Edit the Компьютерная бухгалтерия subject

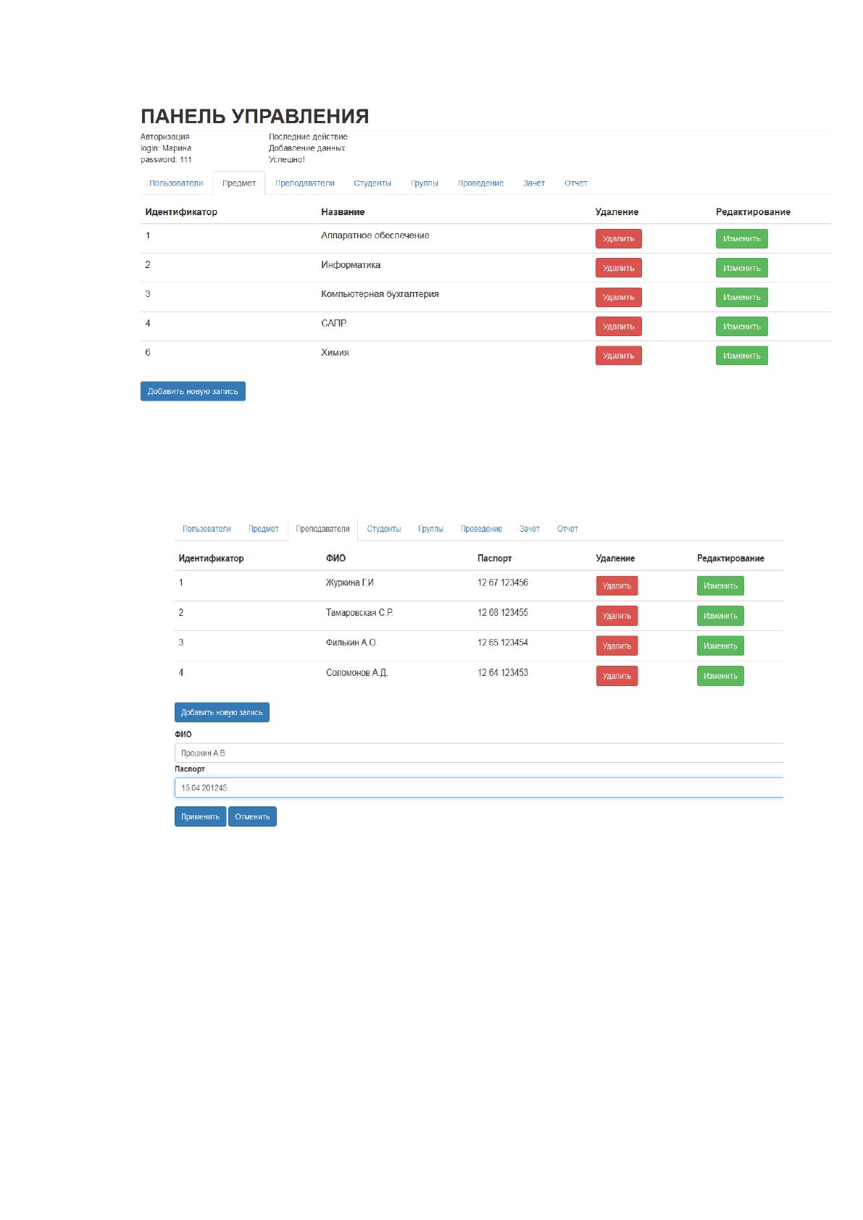[x=741, y=297]
